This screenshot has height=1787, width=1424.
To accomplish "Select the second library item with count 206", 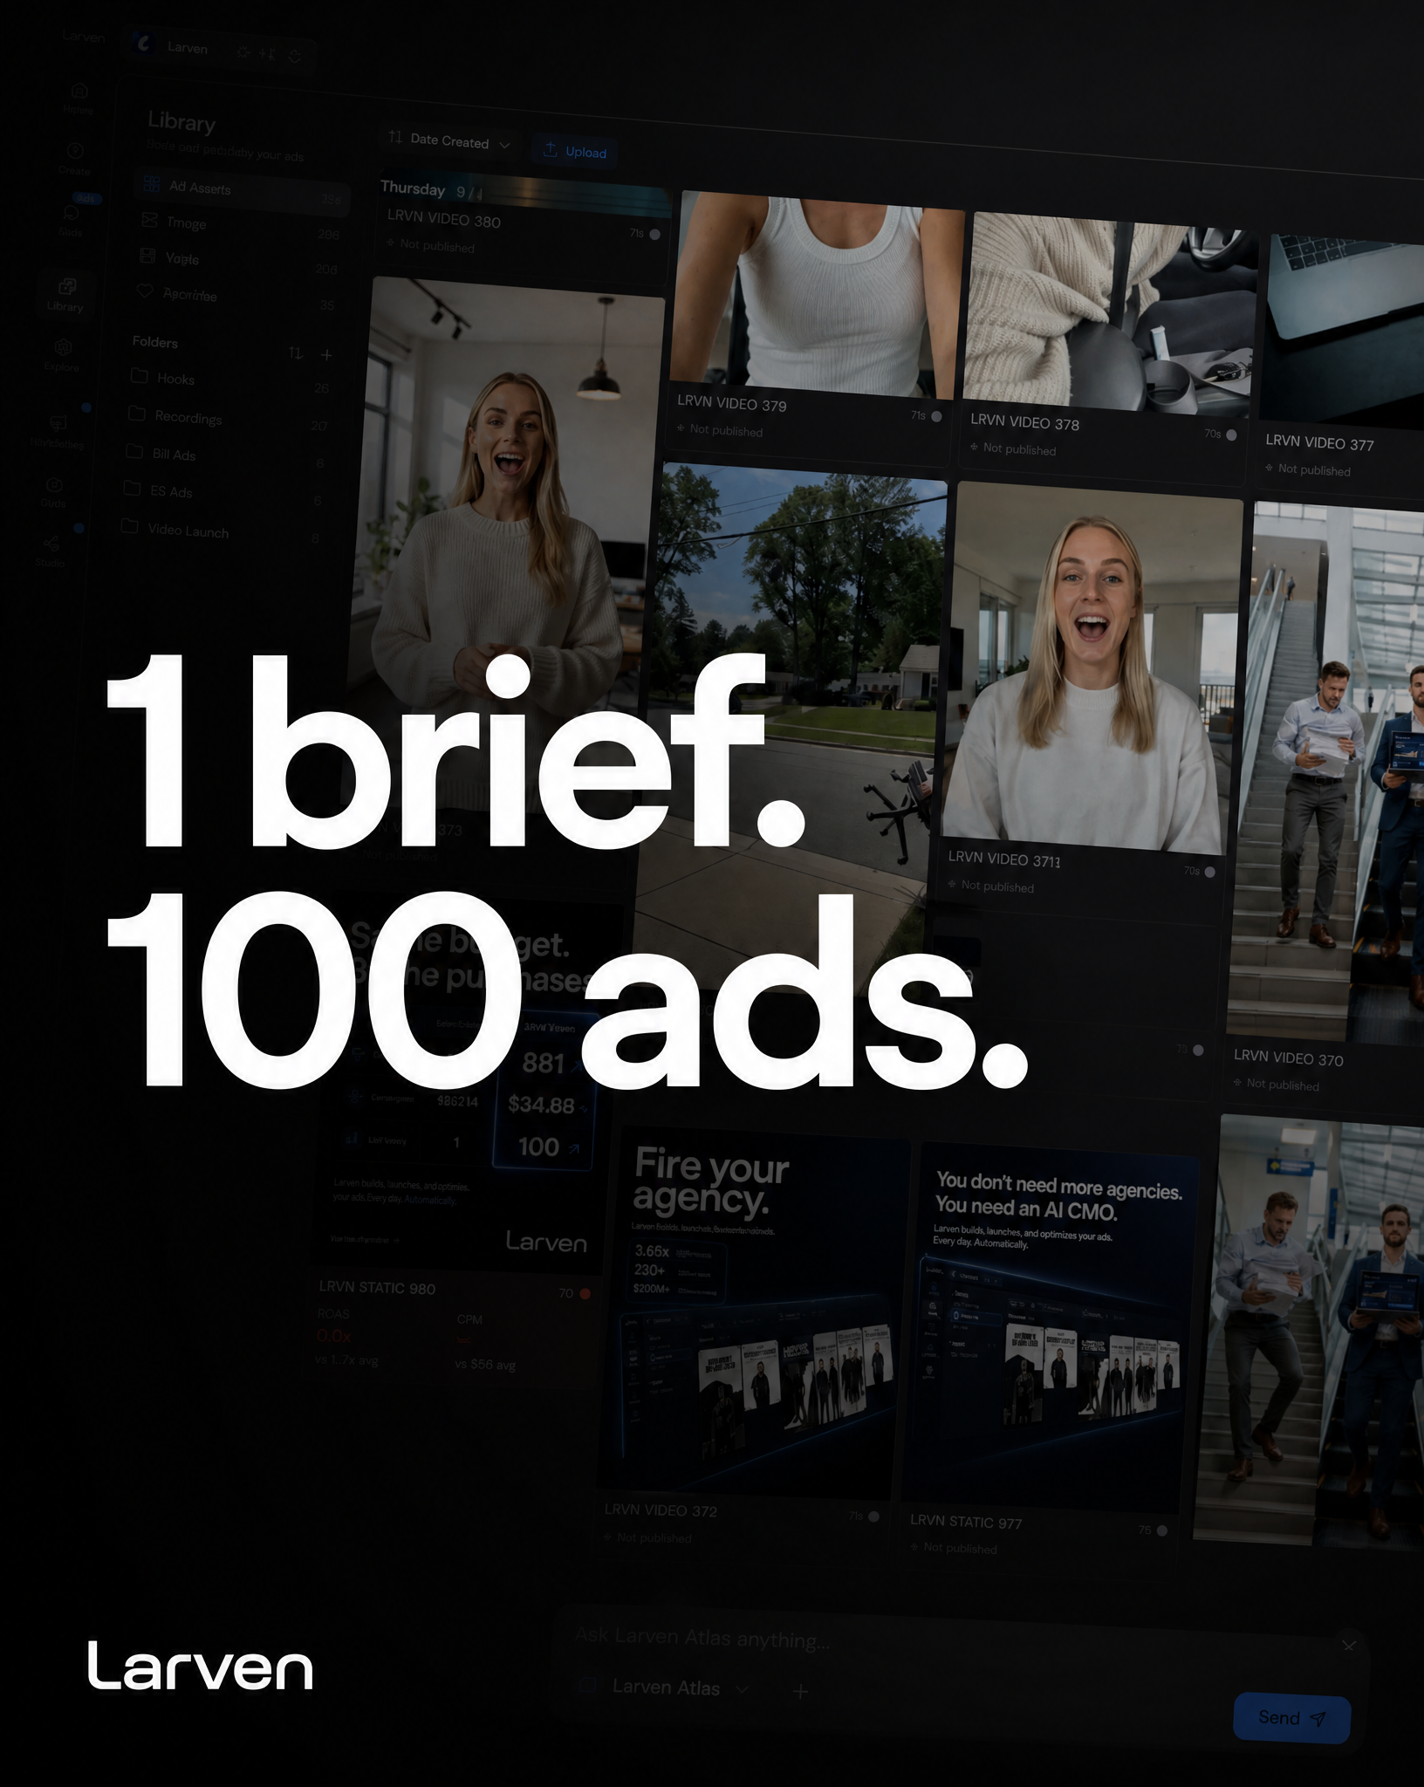I will pyautogui.click(x=241, y=227).
